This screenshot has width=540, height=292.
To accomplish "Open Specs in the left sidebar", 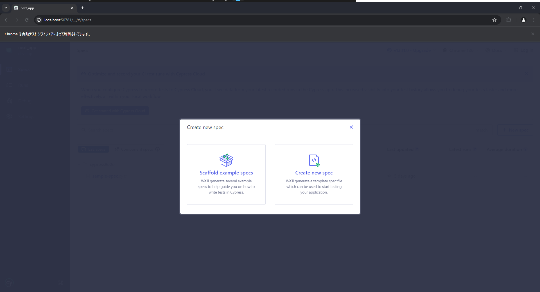I will tap(35, 70).
